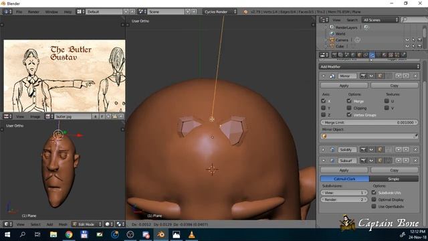Unlink butler.jpg image with X icon

point(121,116)
